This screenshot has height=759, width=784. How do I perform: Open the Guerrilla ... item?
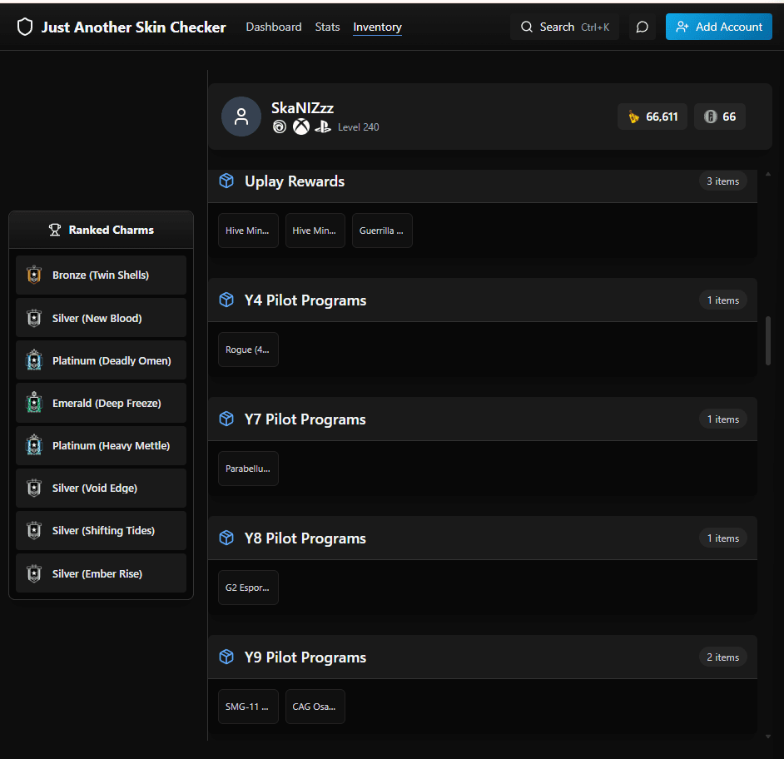pyautogui.click(x=382, y=231)
